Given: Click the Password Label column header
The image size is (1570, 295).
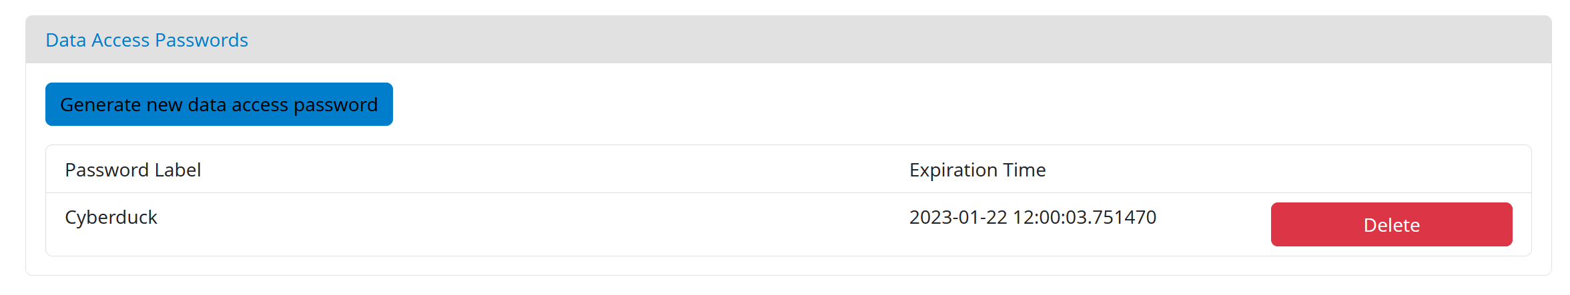Looking at the screenshot, I should (133, 170).
